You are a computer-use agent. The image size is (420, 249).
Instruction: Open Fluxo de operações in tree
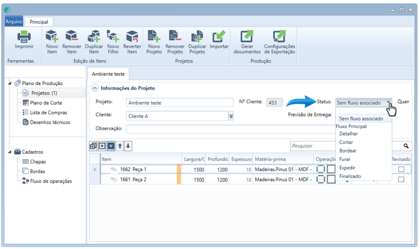click(x=51, y=181)
